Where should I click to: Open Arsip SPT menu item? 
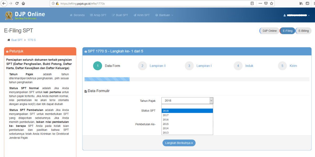[x=98, y=15]
